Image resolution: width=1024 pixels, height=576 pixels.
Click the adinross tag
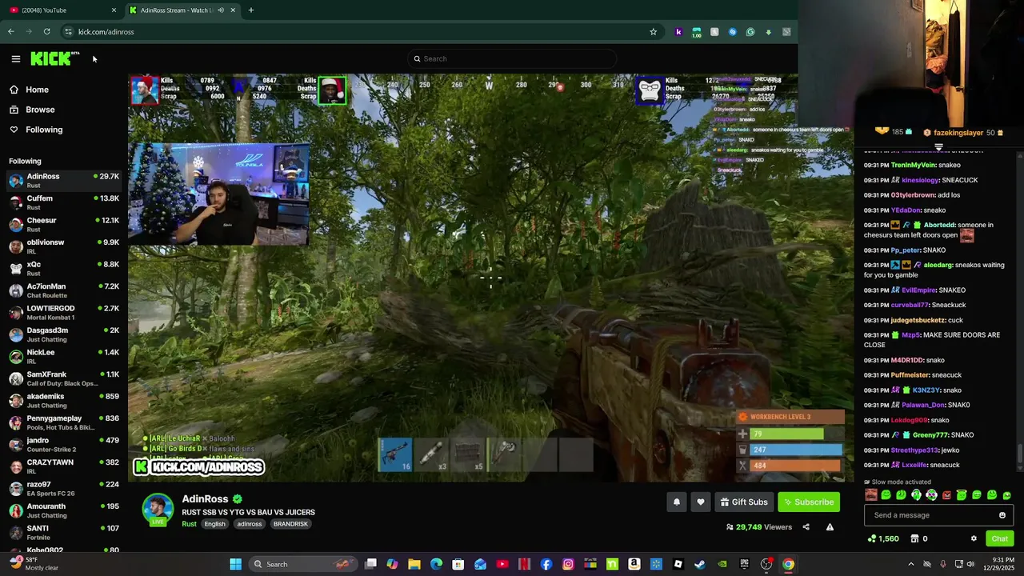[x=249, y=524]
